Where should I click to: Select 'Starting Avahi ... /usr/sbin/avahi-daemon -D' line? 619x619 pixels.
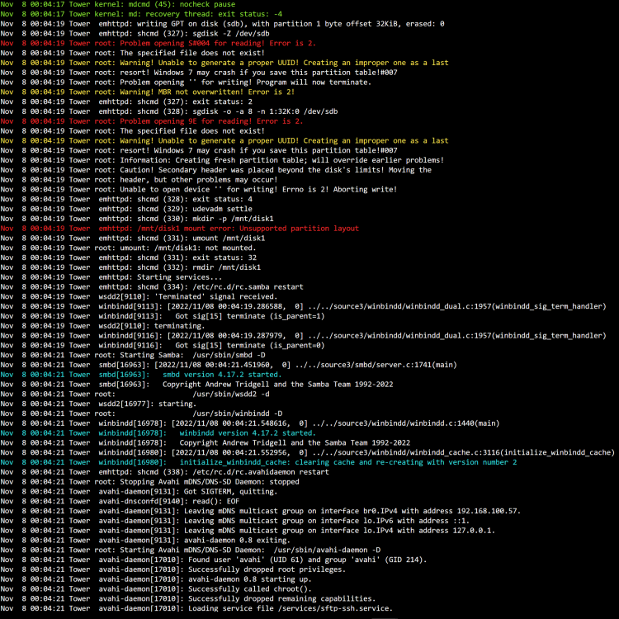[191, 550]
